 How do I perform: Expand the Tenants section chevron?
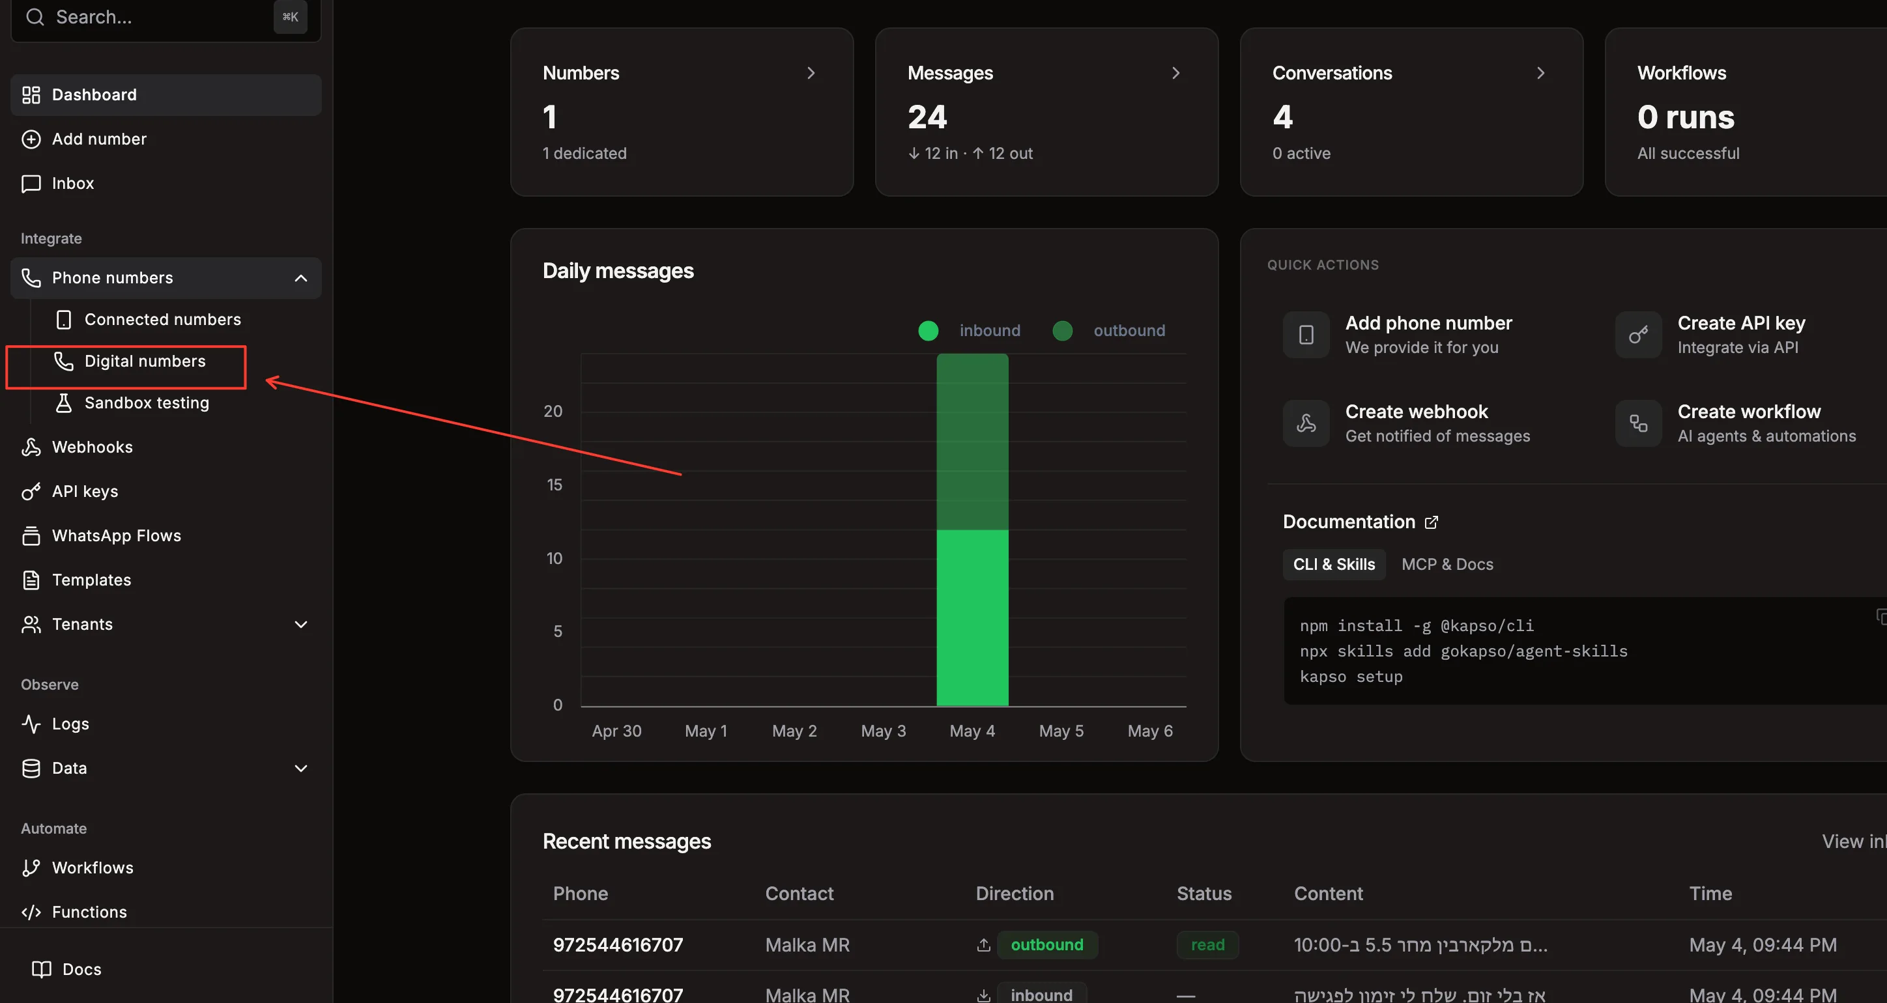point(301,625)
